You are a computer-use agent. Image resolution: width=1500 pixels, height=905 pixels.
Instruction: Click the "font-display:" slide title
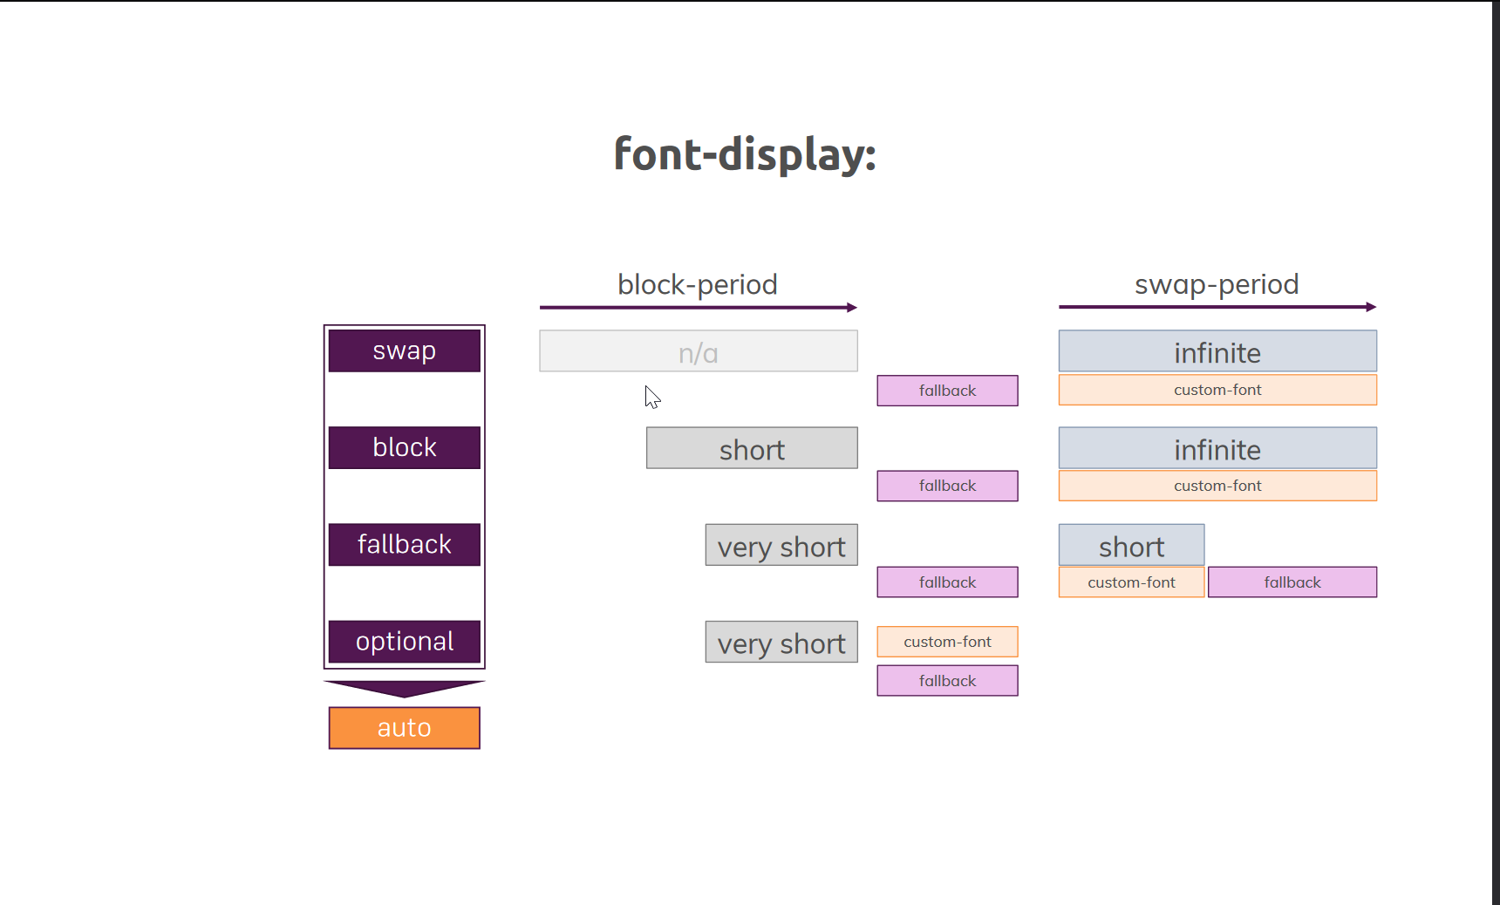tap(745, 154)
